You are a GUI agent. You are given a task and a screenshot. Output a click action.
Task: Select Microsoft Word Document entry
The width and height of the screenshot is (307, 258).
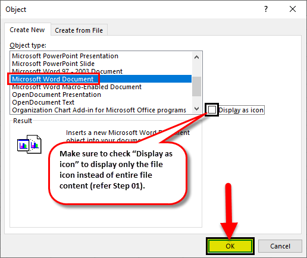click(x=101, y=79)
